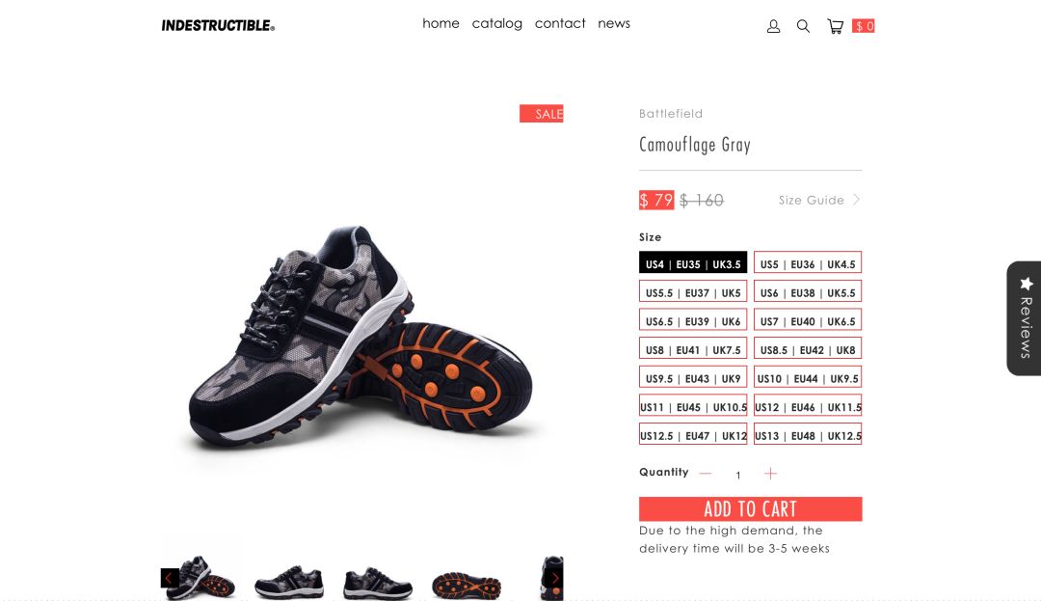The image size is (1041, 601).
Task: Click the ADD TO CART button
Action: click(x=750, y=509)
